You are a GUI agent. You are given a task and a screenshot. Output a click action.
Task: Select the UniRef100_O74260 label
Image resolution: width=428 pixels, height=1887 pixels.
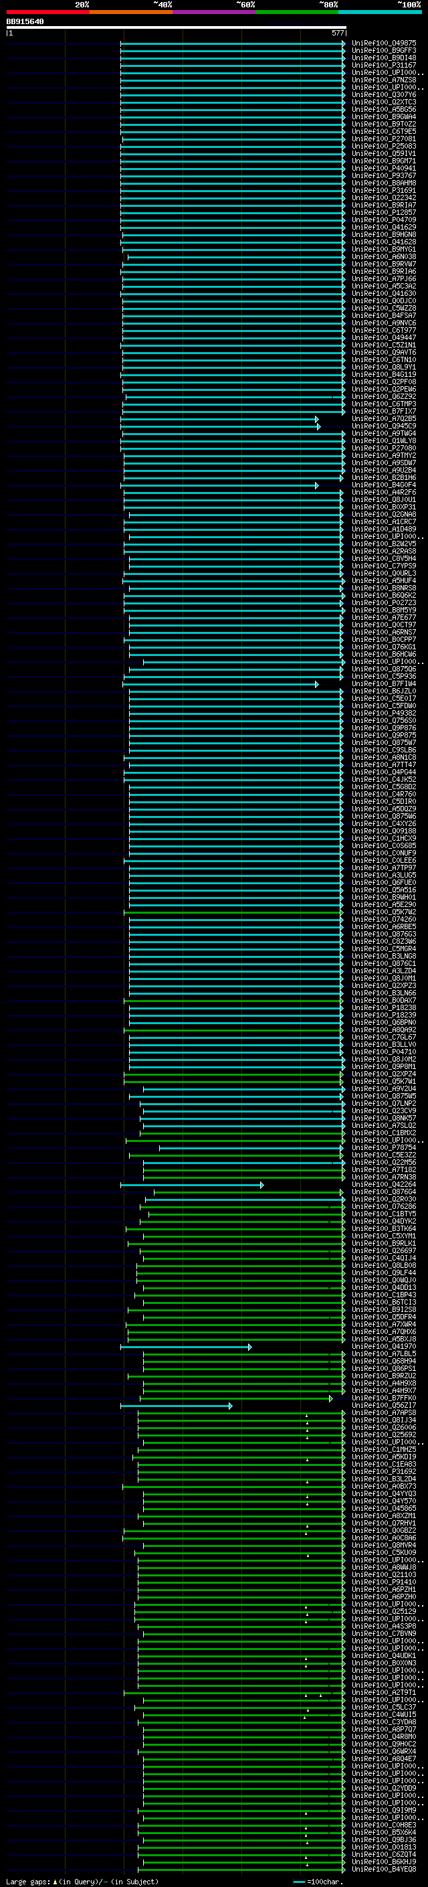click(x=384, y=920)
